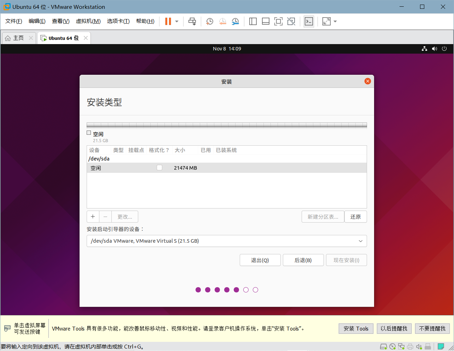Open the 帮助(H) menu
Image resolution: width=454 pixels, height=351 pixels.
point(145,21)
